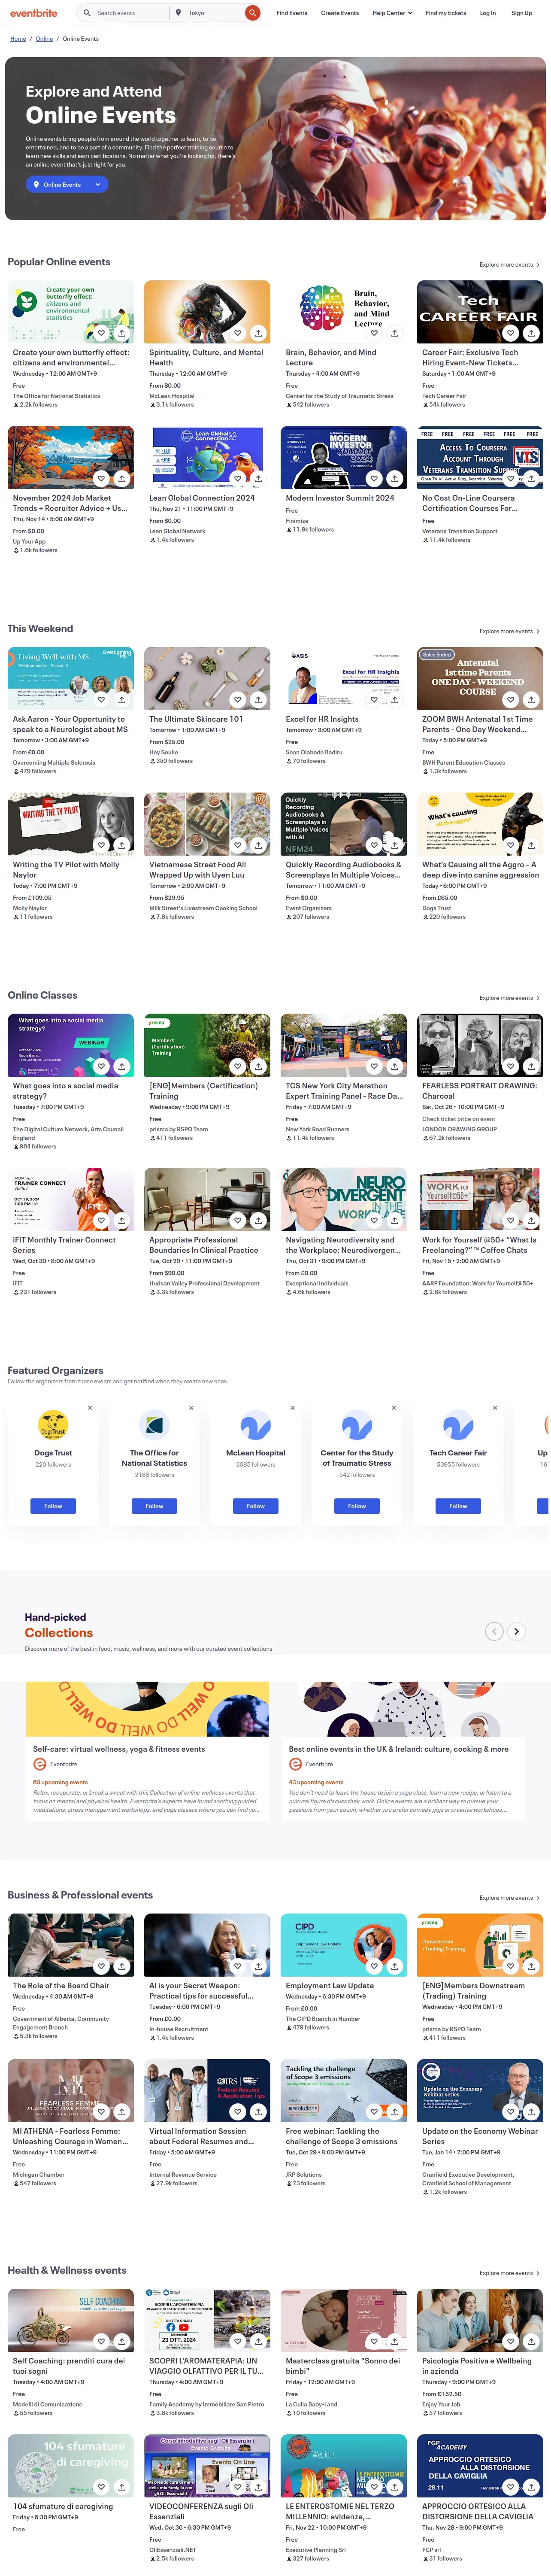Save the Modern Investor Summit 2024 event
The height and width of the screenshot is (2576, 551).
click(374, 478)
